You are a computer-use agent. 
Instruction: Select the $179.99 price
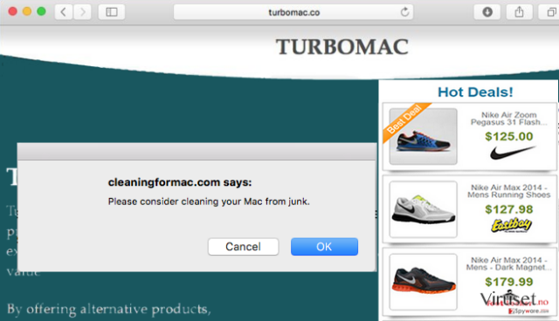click(508, 282)
